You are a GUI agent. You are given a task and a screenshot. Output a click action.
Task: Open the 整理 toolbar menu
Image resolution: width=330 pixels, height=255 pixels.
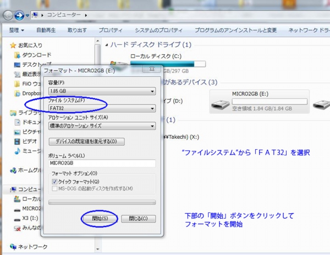coord(16,30)
